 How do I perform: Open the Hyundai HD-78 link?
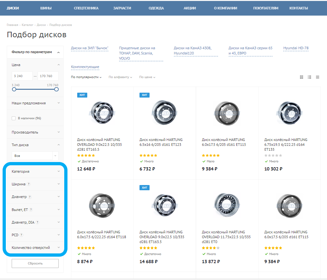pos(296,48)
